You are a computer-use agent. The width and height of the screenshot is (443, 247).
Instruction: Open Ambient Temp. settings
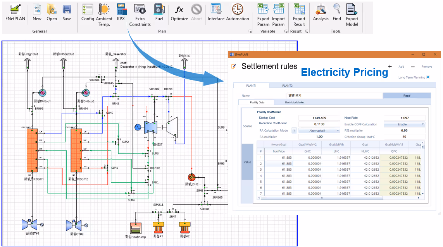click(x=104, y=15)
